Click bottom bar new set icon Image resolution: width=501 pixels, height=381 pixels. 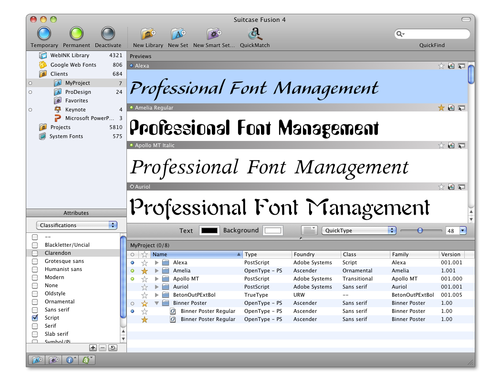coord(37,360)
